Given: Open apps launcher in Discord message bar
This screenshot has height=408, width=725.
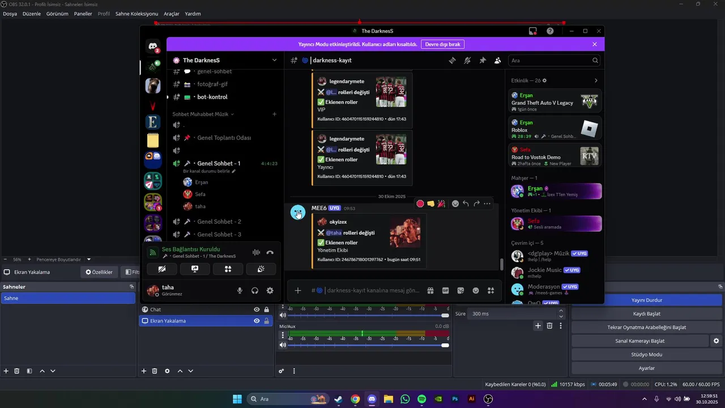Looking at the screenshot, I should click(x=491, y=291).
